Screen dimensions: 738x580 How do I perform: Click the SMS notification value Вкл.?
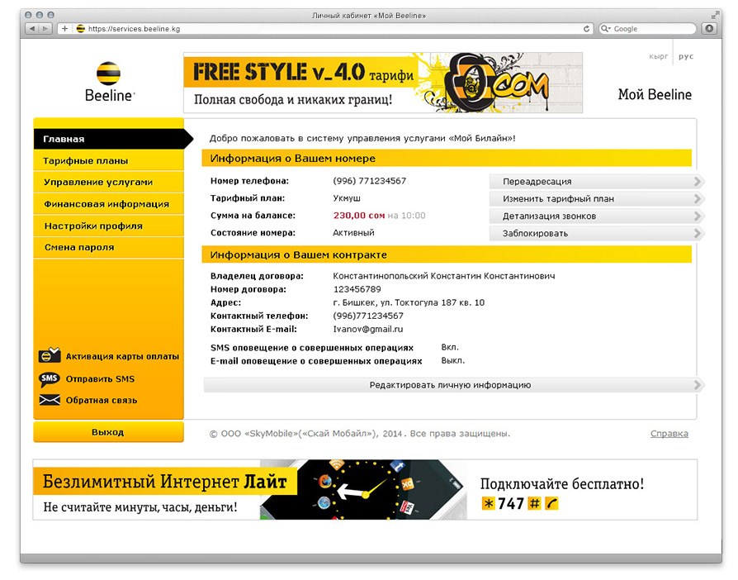click(x=450, y=347)
